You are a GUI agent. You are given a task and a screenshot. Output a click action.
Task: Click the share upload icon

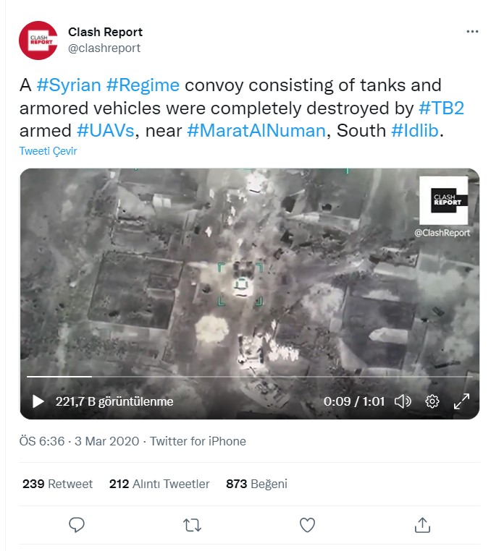click(422, 525)
